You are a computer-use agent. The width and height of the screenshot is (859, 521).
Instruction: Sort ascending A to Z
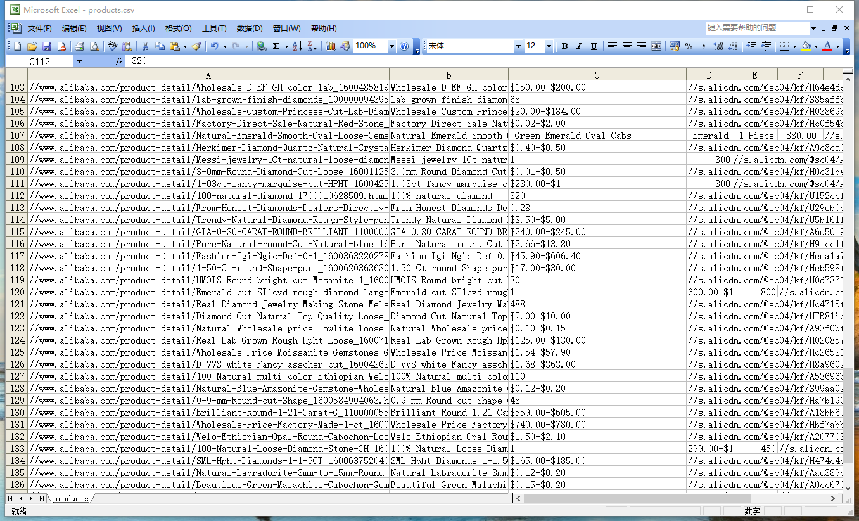pyautogui.click(x=297, y=46)
